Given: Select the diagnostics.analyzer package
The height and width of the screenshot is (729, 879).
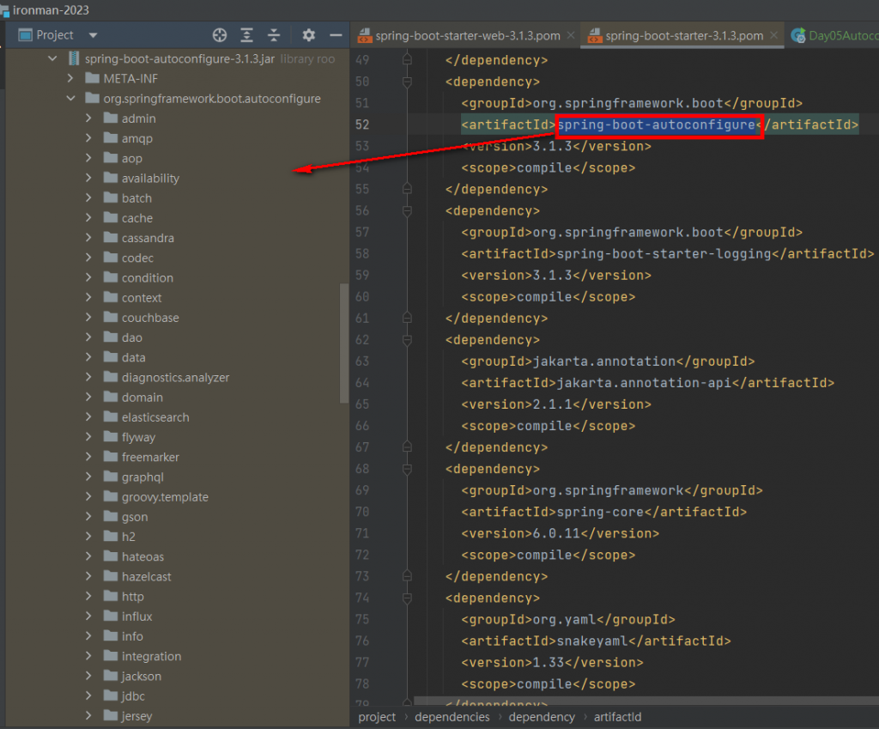Looking at the screenshot, I should (x=175, y=378).
